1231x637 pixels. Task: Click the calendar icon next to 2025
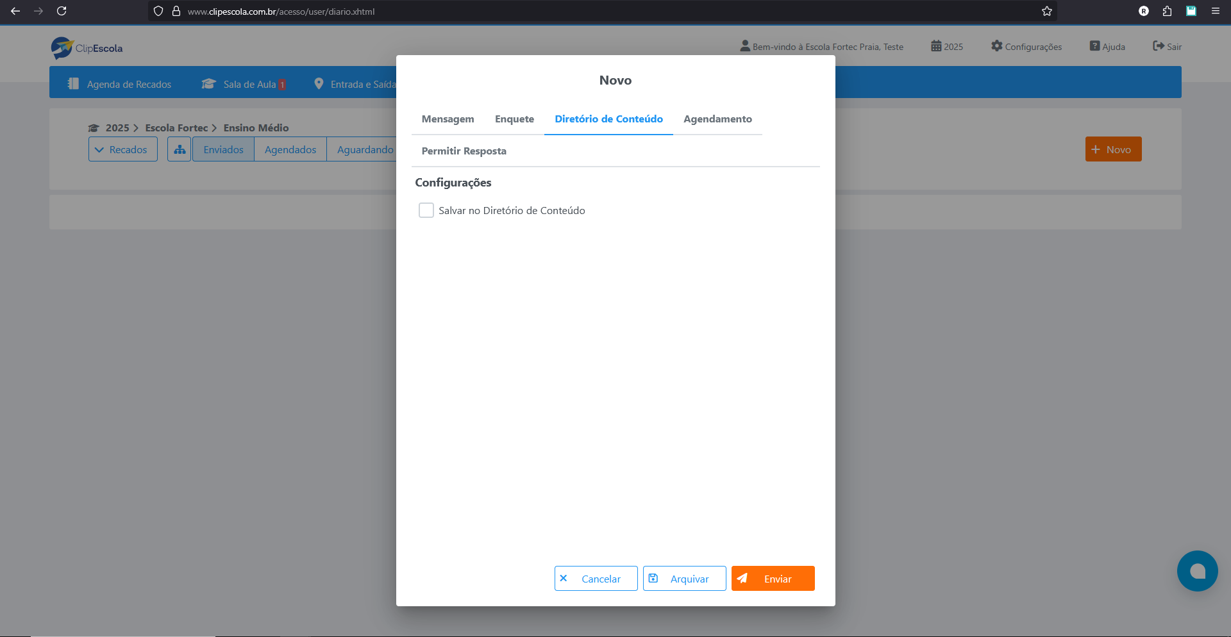point(935,46)
